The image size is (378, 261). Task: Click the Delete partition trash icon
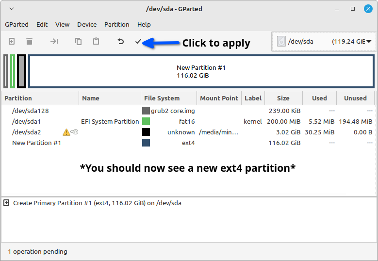(30, 41)
